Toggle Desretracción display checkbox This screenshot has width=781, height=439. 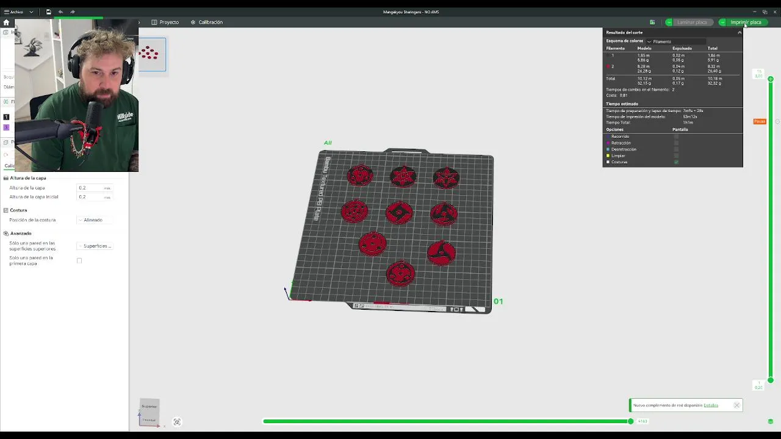676,149
